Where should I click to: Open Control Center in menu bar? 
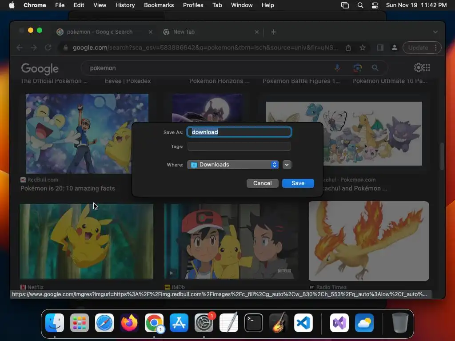(x=375, y=5)
